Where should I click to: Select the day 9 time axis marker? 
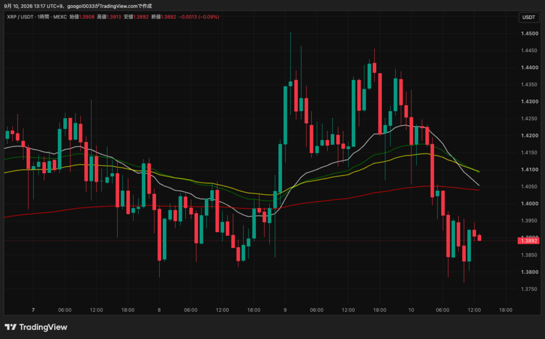click(285, 310)
